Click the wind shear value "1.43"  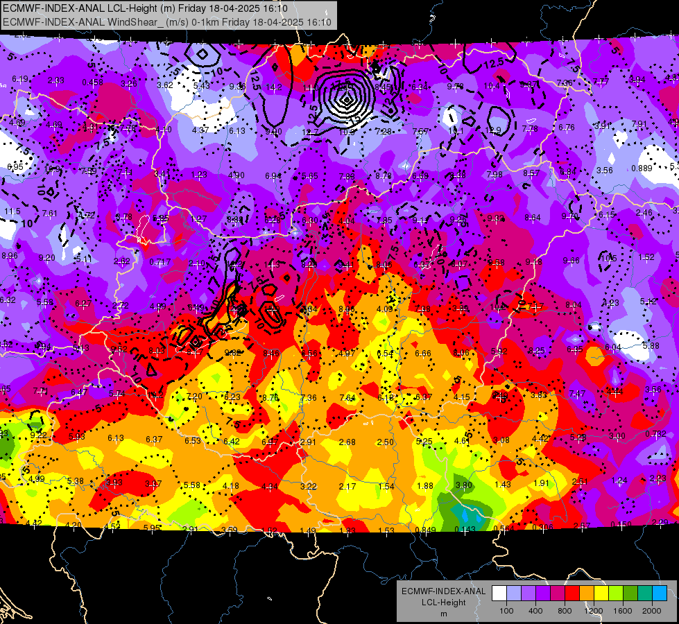click(502, 484)
